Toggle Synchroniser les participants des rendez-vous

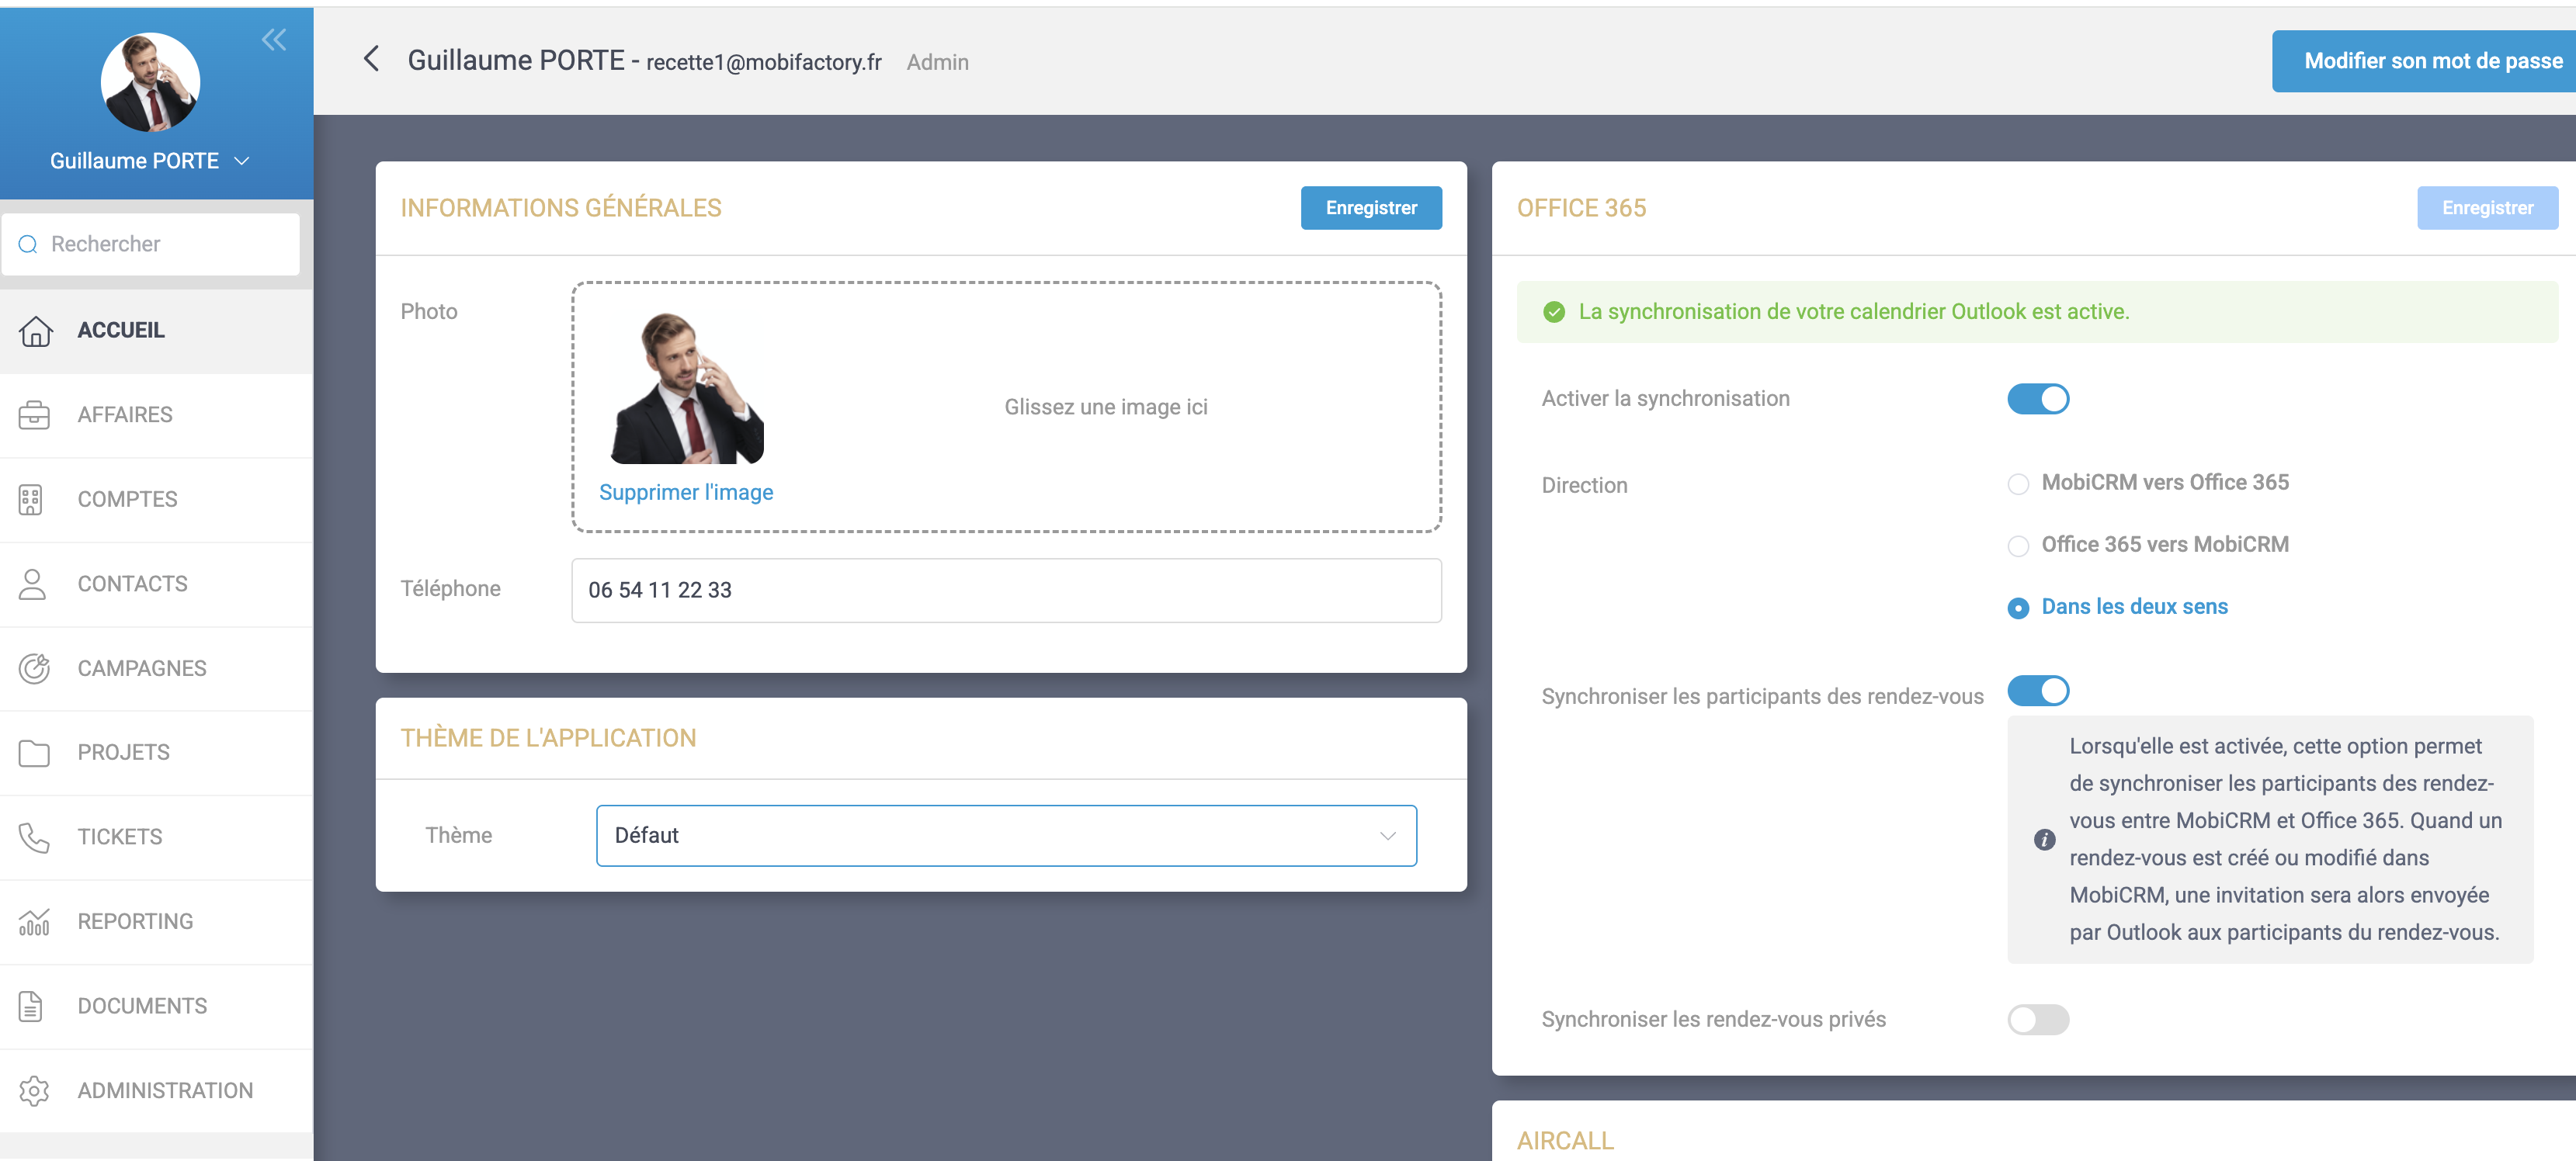click(x=2037, y=691)
